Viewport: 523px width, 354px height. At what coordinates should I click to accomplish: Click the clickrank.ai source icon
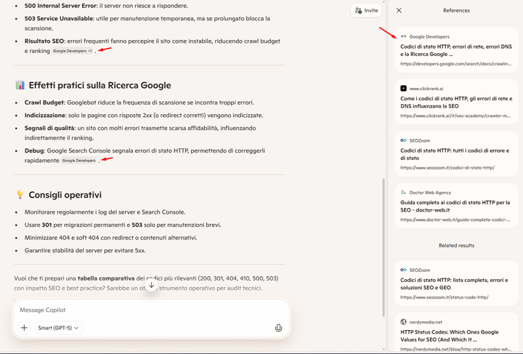pyautogui.click(x=403, y=89)
